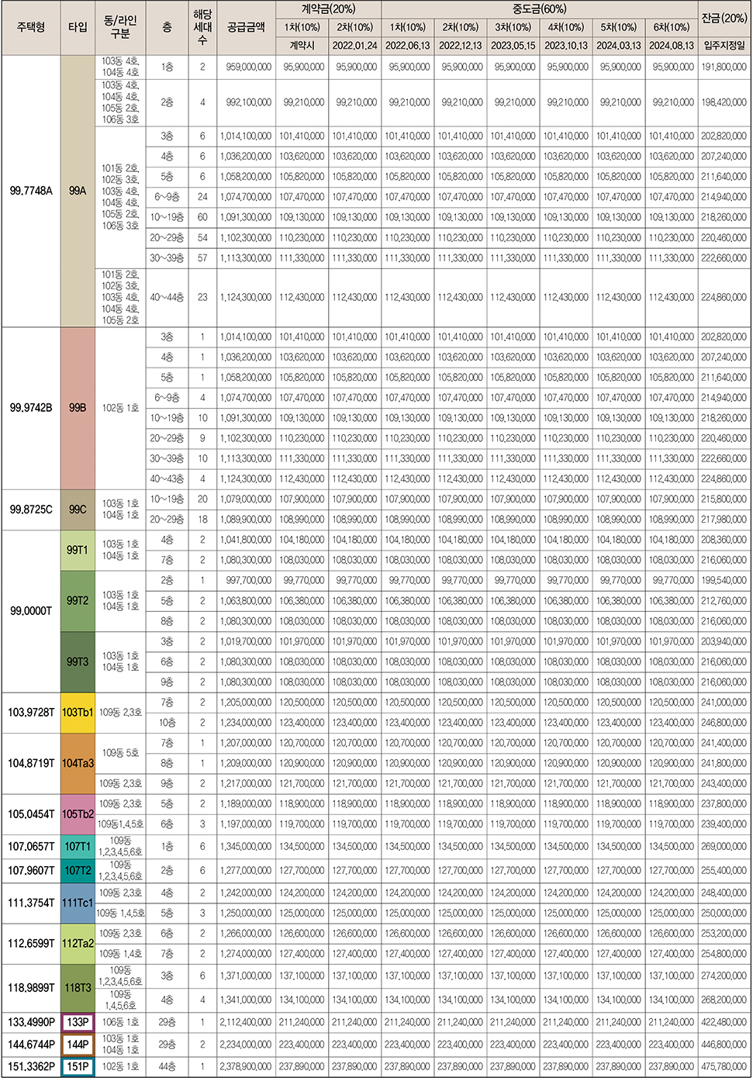753x1081 pixels.
Task: Select the 111.3754T housing type cell
Action: (x=31, y=903)
